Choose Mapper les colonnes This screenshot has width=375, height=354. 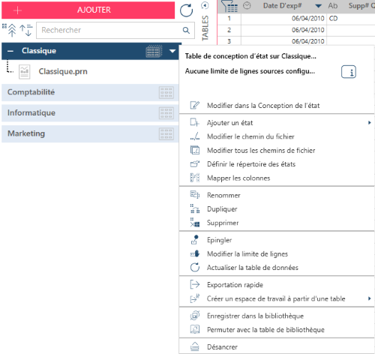click(x=277, y=178)
